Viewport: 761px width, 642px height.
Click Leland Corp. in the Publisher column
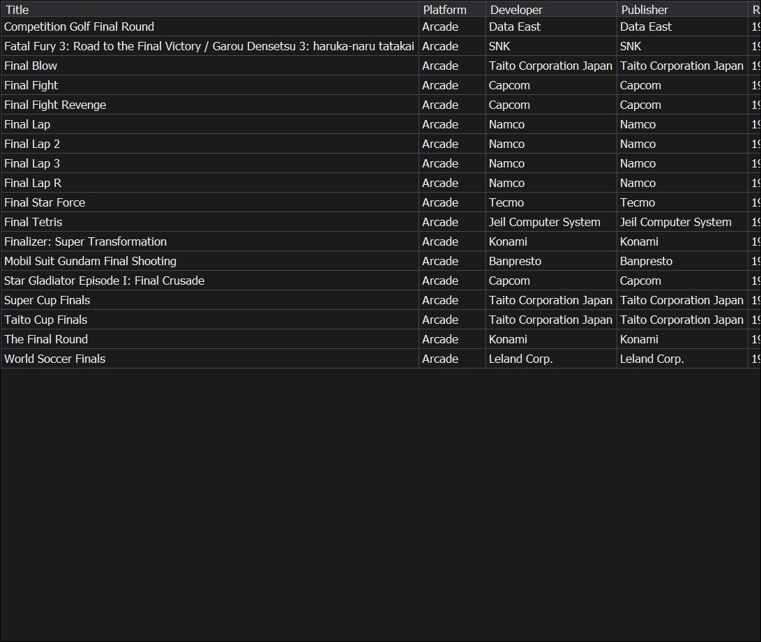tap(651, 359)
